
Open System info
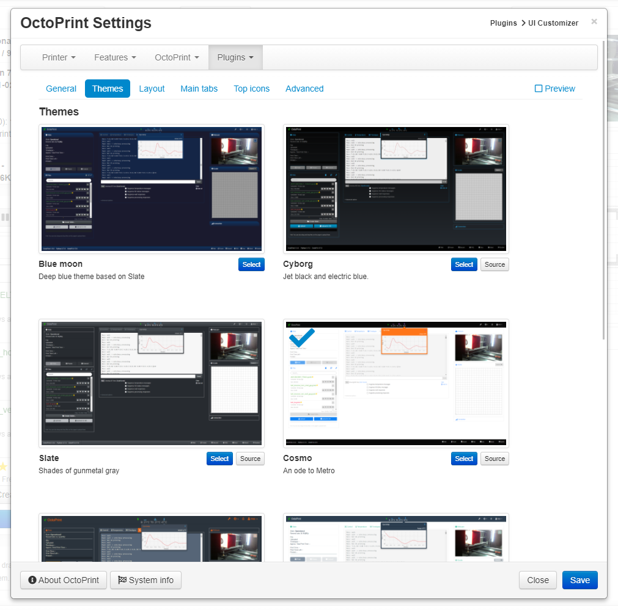pos(146,580)
